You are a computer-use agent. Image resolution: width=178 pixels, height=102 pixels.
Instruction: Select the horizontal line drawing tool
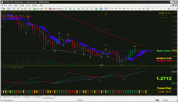(x=161, y=9)
